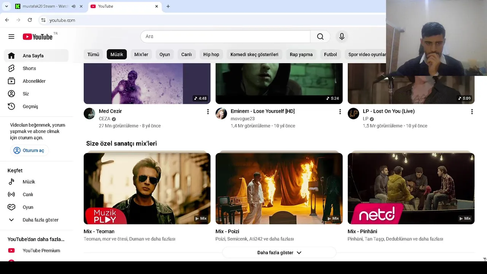Reload the page
The height and width of the screenshot is (274, 487).
coord(30,20)
